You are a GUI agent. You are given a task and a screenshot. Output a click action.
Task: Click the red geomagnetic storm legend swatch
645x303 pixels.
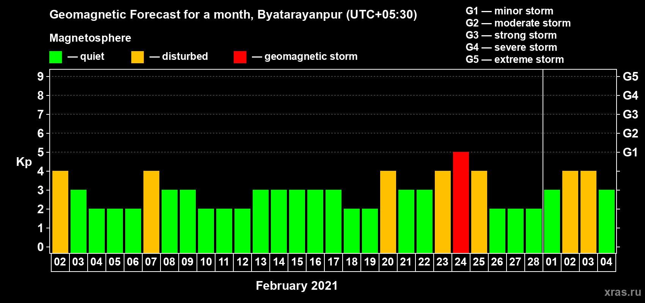[240, 57]
